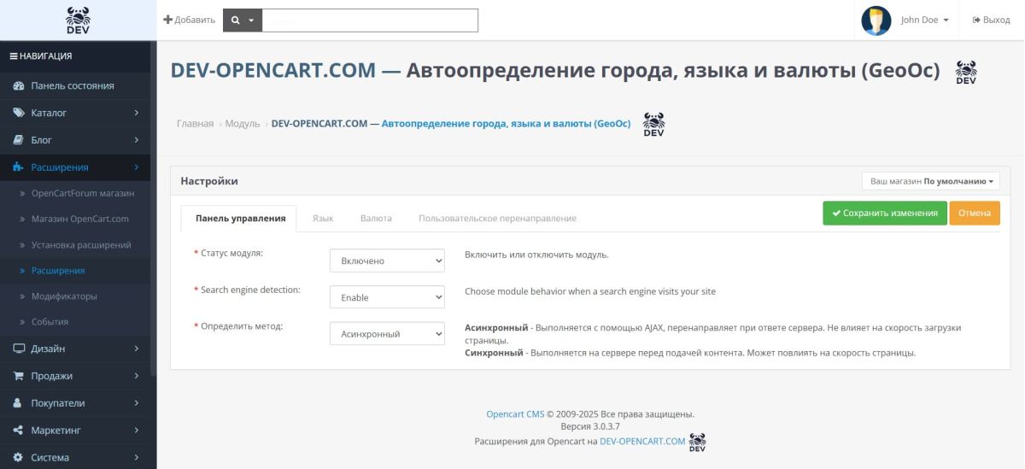Switch to the Валюта tab
The width and height of the screenshot is (1025, 469).
point(376,218)
